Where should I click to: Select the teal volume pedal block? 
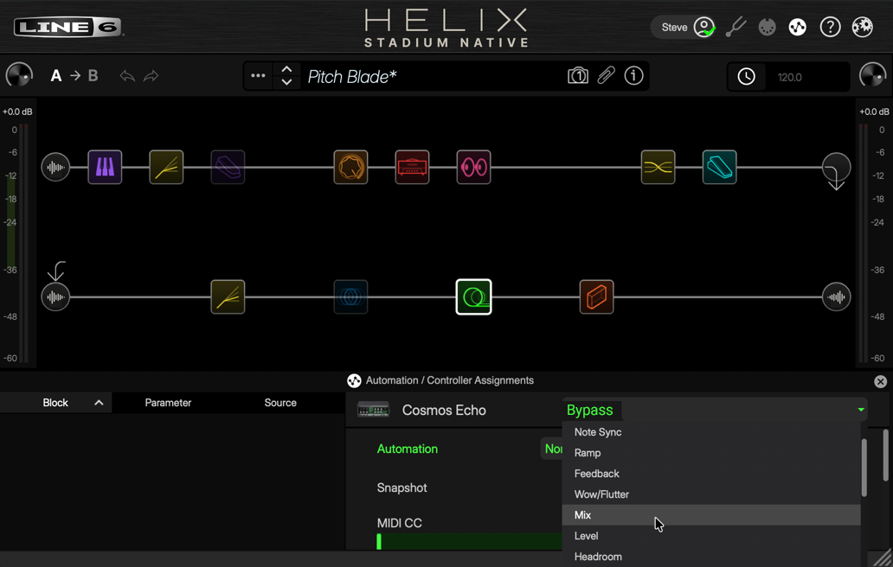(720, 167)
